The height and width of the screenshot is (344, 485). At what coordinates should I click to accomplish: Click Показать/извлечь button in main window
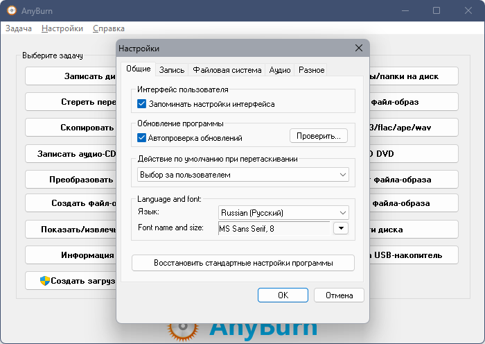click(71, 230)
